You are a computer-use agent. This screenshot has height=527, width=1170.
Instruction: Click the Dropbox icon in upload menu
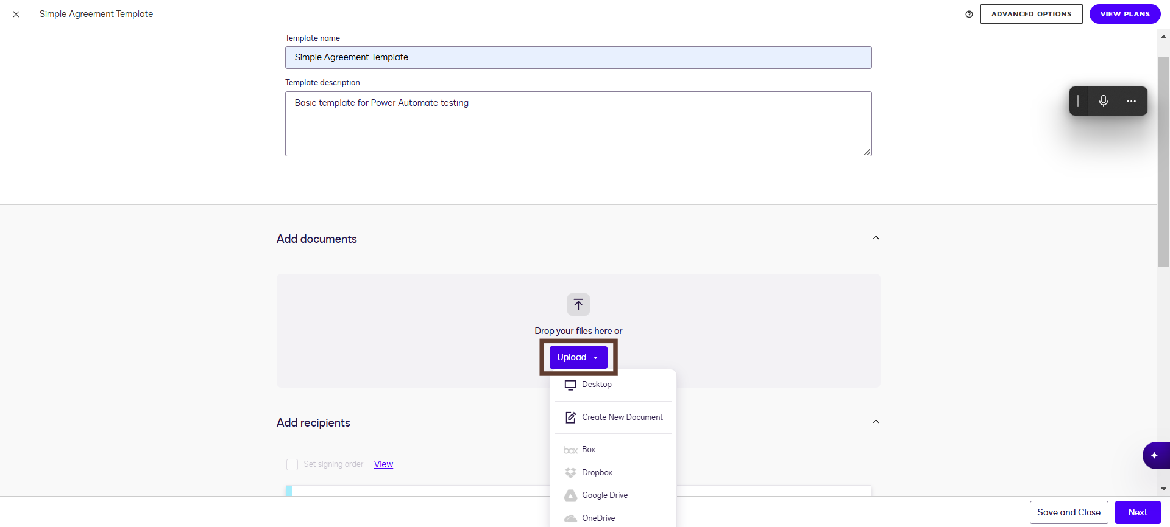point(570,473)
